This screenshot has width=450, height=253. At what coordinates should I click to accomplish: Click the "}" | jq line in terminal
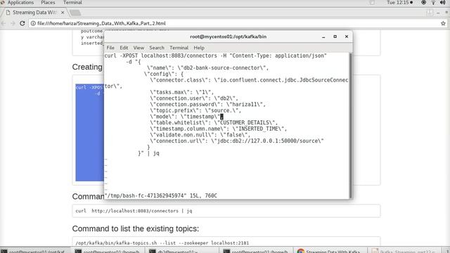coord(148,153)
